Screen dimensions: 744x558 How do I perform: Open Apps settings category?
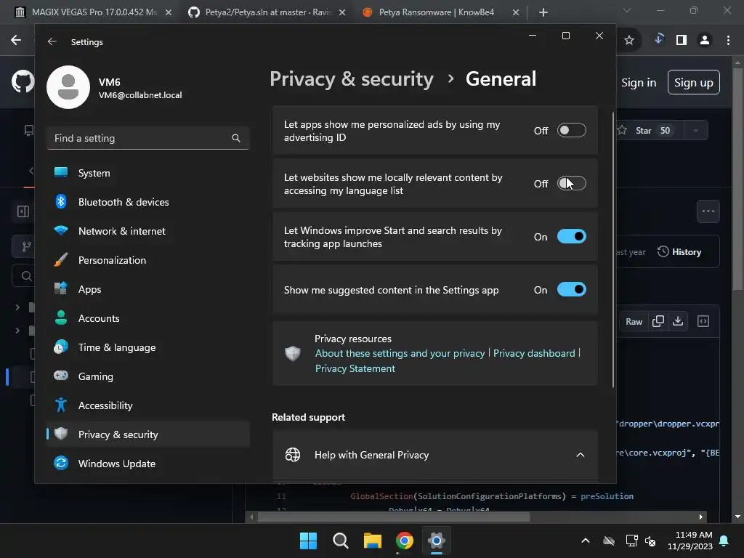(x=148, y=289)
